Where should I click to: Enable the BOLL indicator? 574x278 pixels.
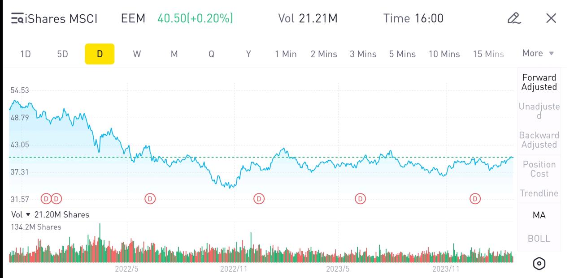(539, 238)
